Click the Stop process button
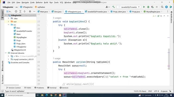 point(157,7)
